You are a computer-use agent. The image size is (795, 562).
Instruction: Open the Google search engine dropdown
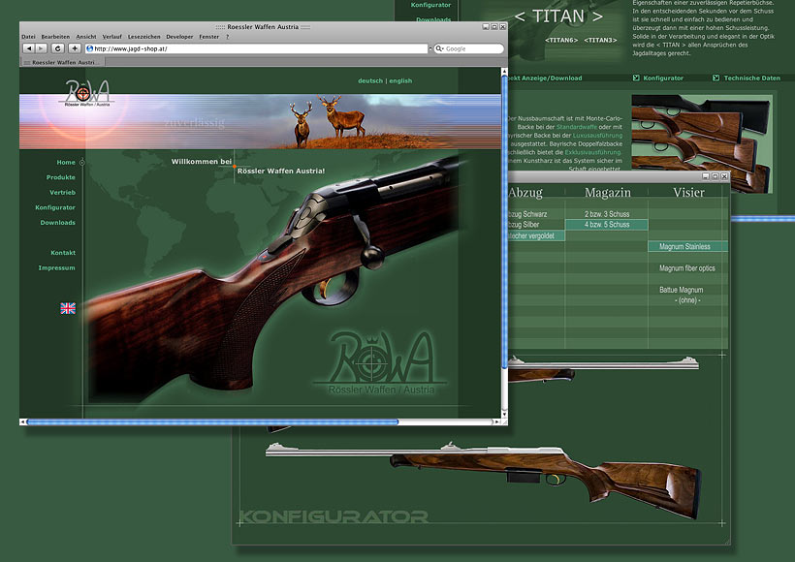tap(439, 48)
